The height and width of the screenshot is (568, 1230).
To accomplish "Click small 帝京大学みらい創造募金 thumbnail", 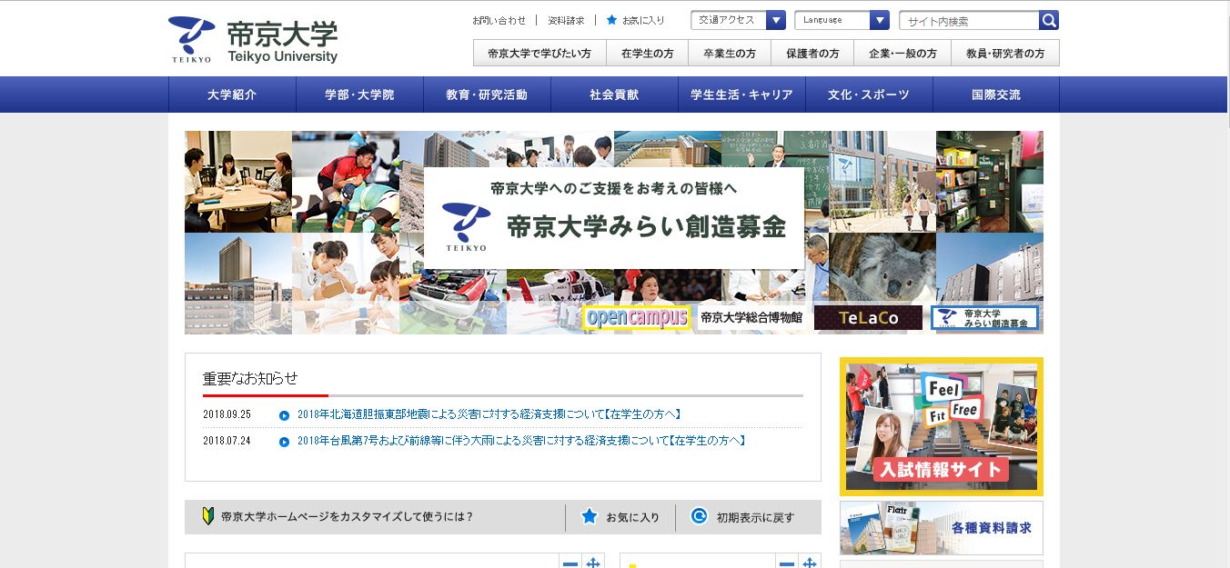I will tap(984, 317).
